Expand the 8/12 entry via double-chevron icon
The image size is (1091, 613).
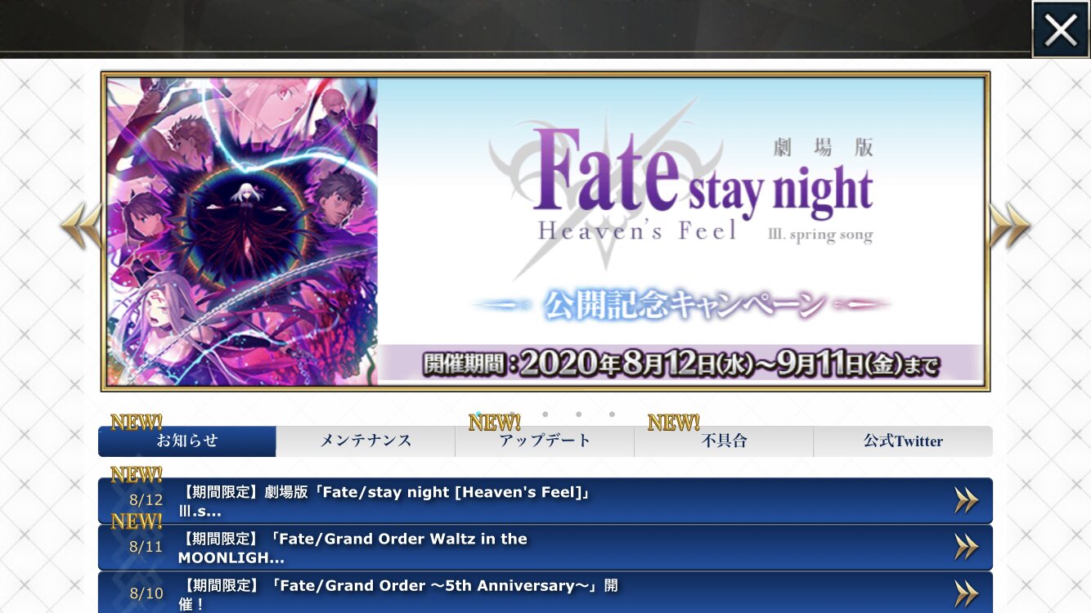tap(966, 500)
